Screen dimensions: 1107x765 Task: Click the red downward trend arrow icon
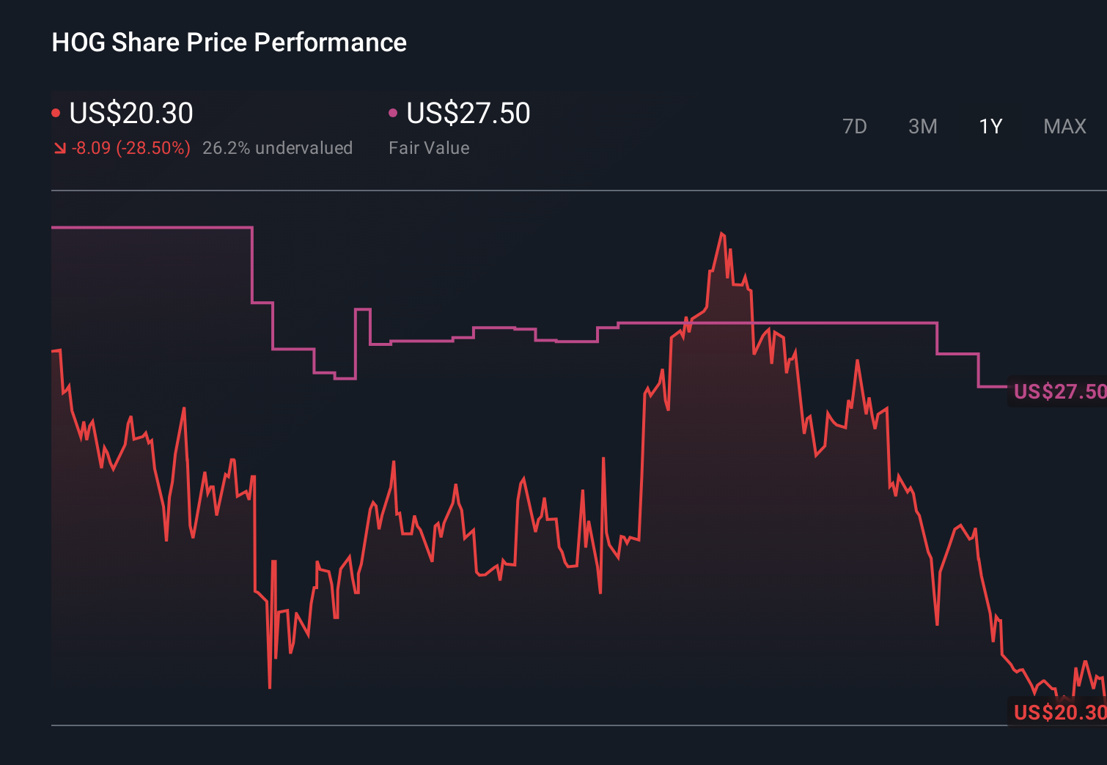click(59, 148)
